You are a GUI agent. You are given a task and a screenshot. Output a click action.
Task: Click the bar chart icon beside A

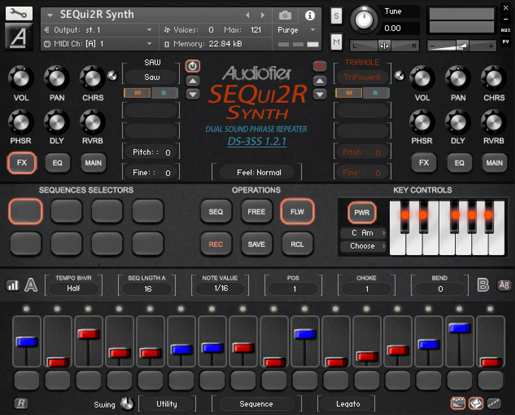tap(13, 285)
